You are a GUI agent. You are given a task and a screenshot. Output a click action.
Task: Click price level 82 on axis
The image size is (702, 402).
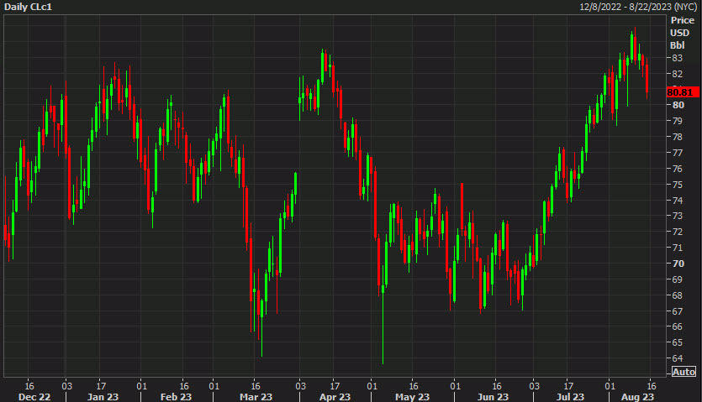pos(678,74)
